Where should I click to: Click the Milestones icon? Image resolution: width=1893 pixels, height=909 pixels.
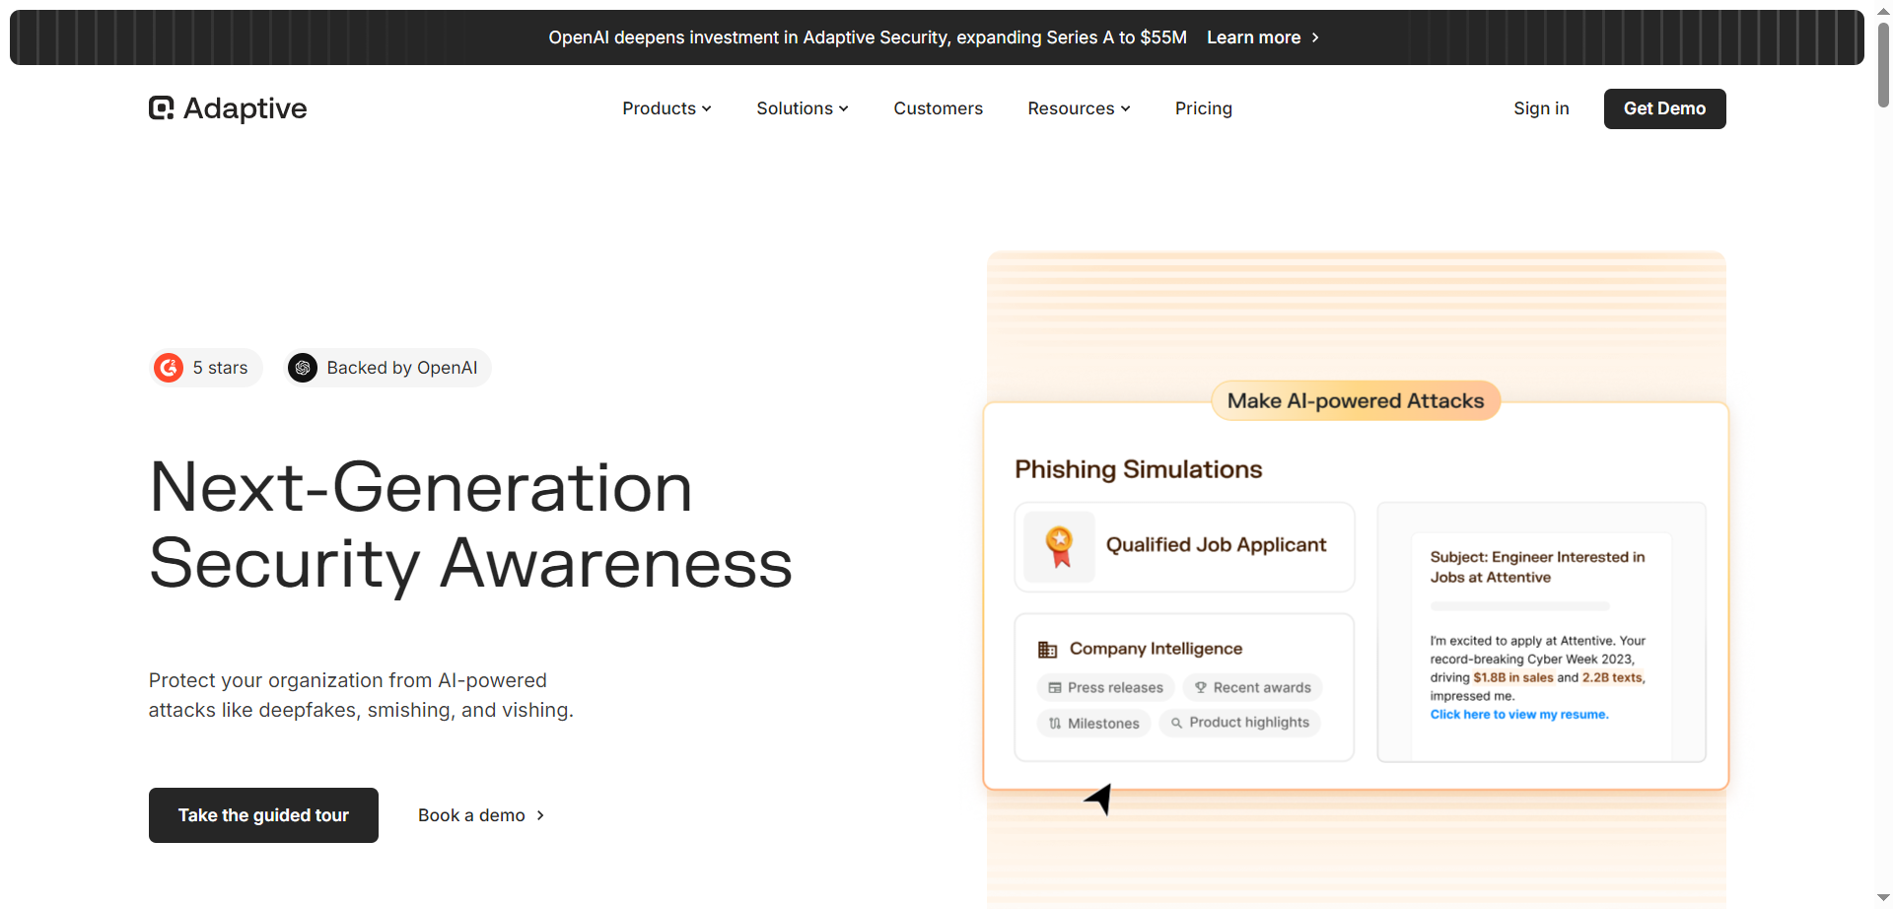[1055, 724]
